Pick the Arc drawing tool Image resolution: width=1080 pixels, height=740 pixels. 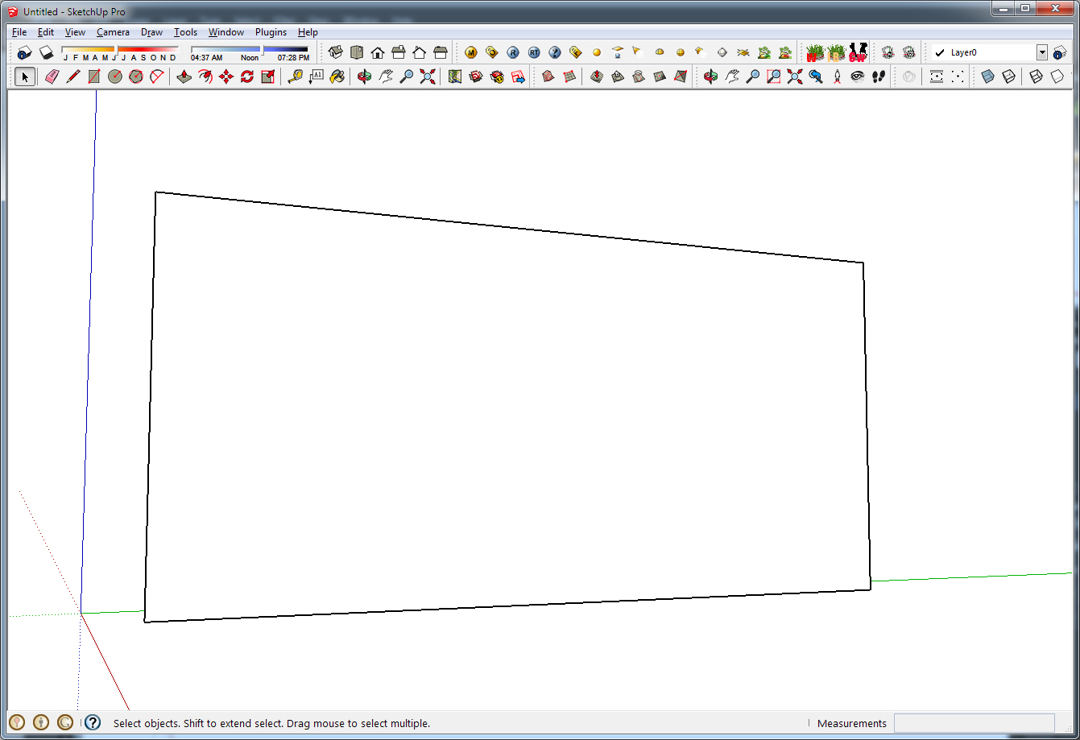pos(156,76)
